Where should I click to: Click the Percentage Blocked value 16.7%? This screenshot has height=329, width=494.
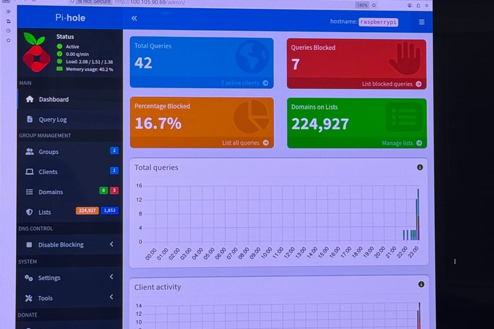(158, 123)
